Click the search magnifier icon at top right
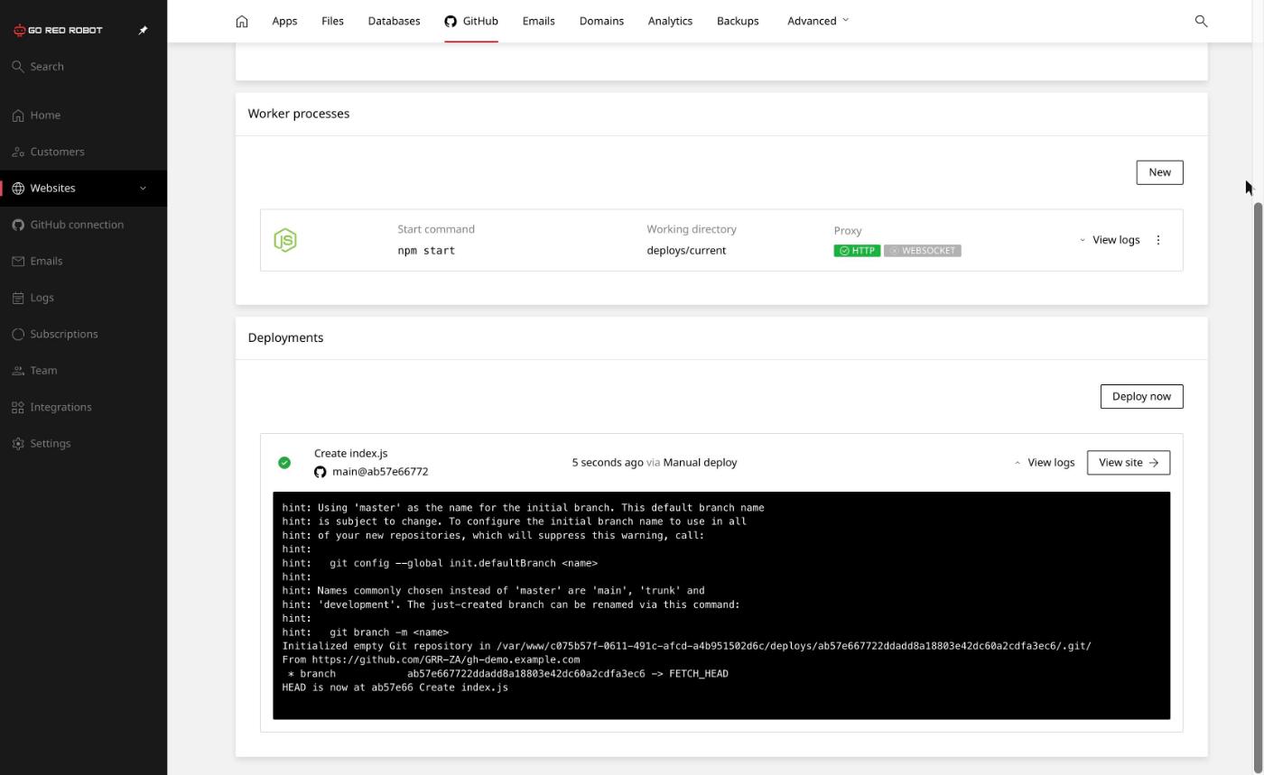 [x=1201, y=21]
